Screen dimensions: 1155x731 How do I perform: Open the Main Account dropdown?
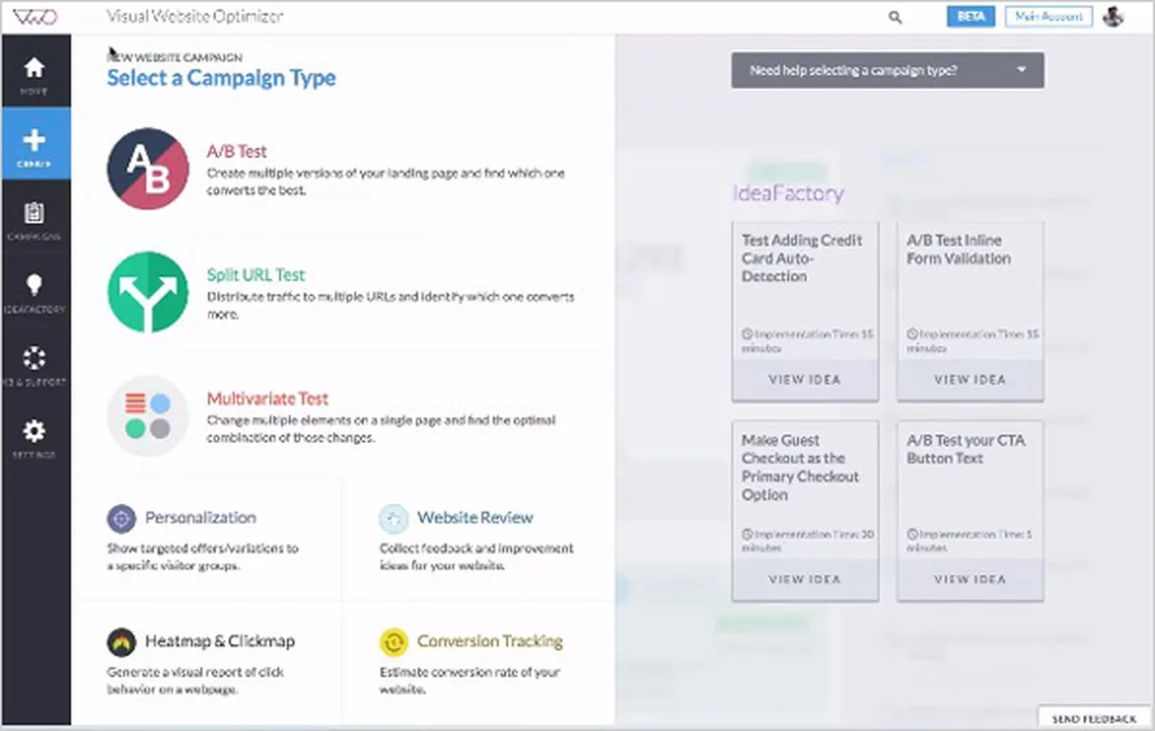pyautogui.click(x=1049, y=16)
